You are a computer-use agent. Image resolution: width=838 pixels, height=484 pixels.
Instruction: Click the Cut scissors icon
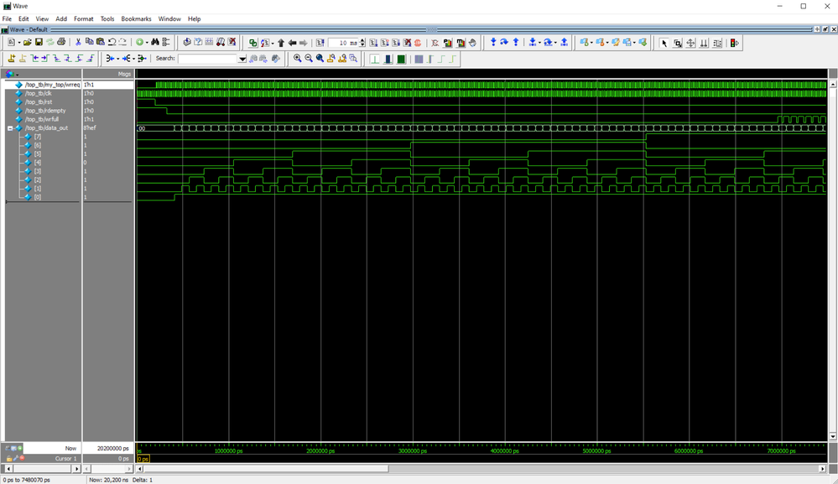[x=78, y=43]
